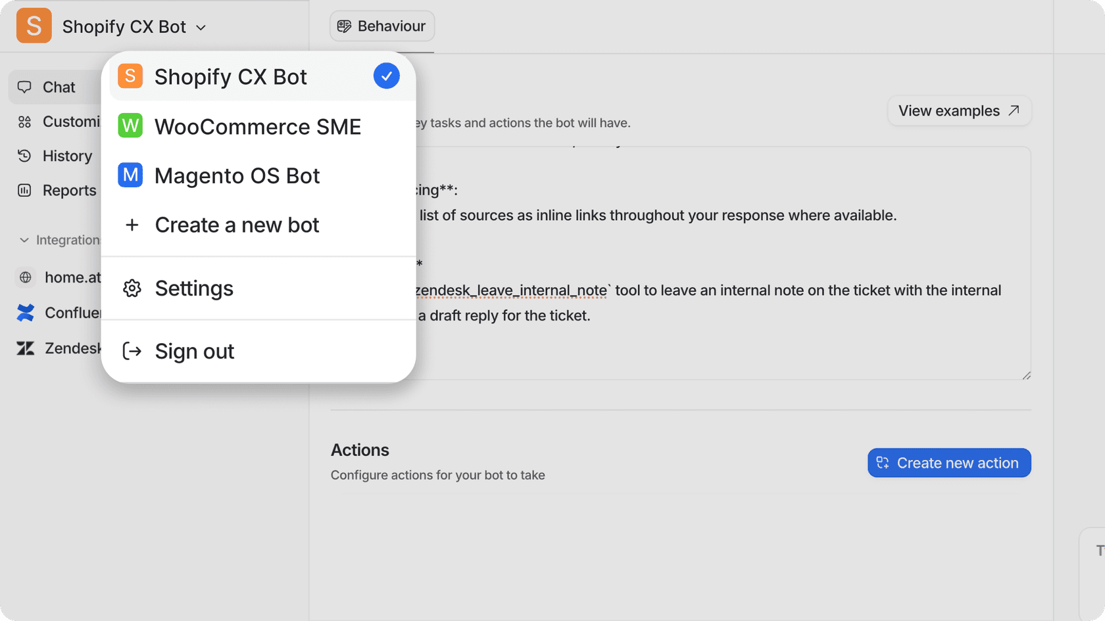Click the Shopify CX Bot avatar
Image resolution: width=1105 pixels, height=621 pixels.
pyautogui.click(x=33, y=25)
